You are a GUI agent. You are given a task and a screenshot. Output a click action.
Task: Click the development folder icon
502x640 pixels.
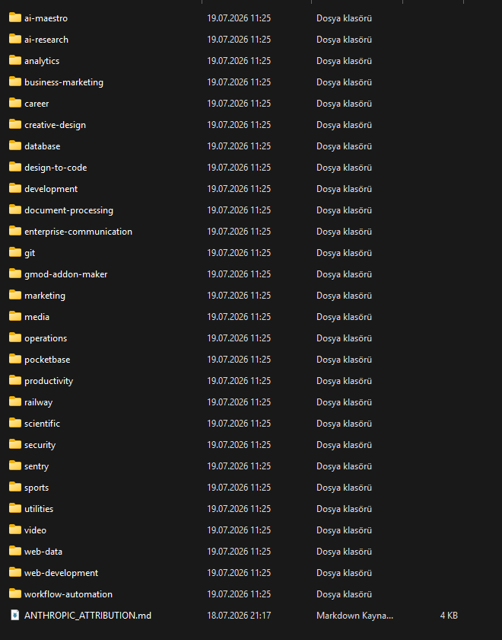[15, 188]
